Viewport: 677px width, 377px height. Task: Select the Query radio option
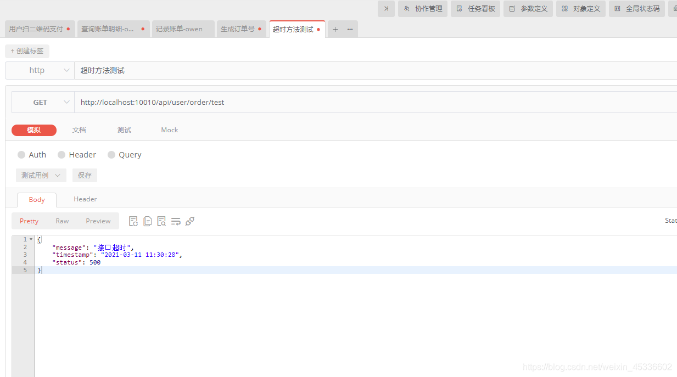111,155
